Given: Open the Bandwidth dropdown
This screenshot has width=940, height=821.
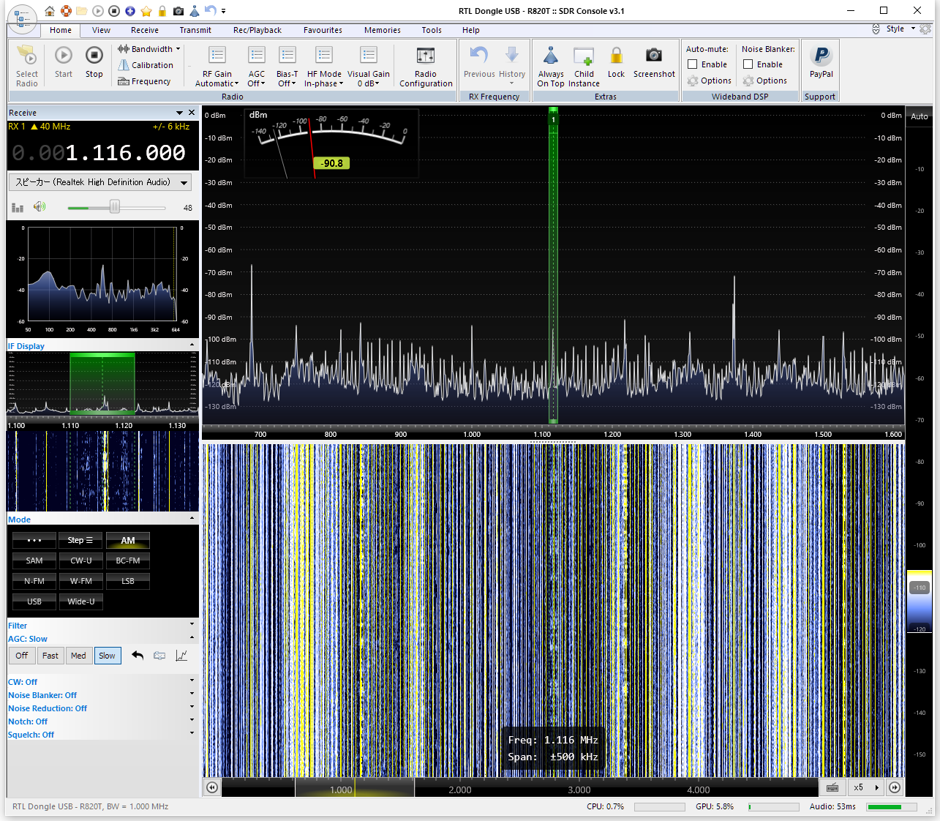Looking at the screenshot, I should (x=148, y=49).
